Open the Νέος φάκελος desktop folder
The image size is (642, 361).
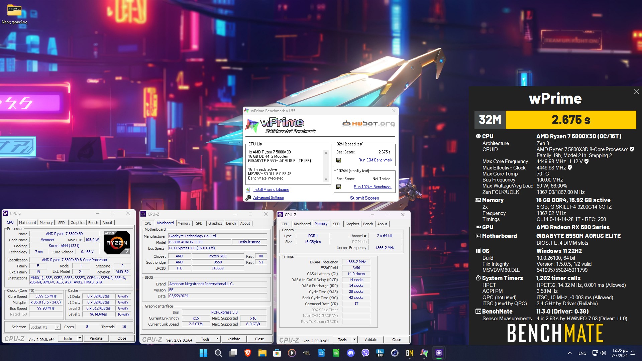pyautogui.click(x=14, y=14)
